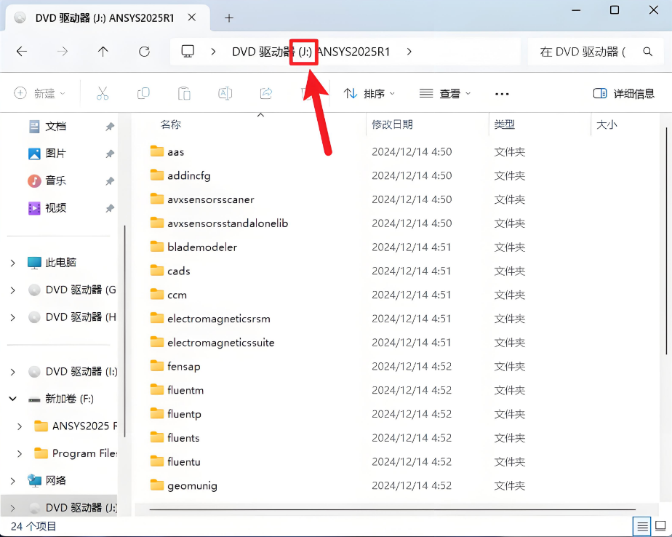
Task: Click the file list vertical scrollbar
Action: [x=666, y=241]
